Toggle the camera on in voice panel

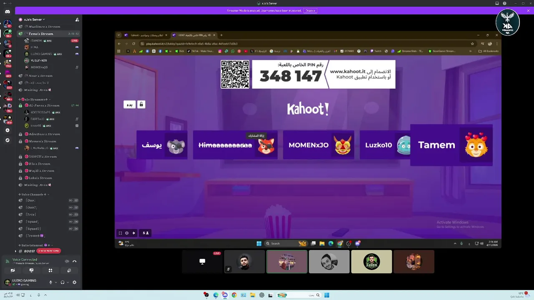[x=13, y=270]
